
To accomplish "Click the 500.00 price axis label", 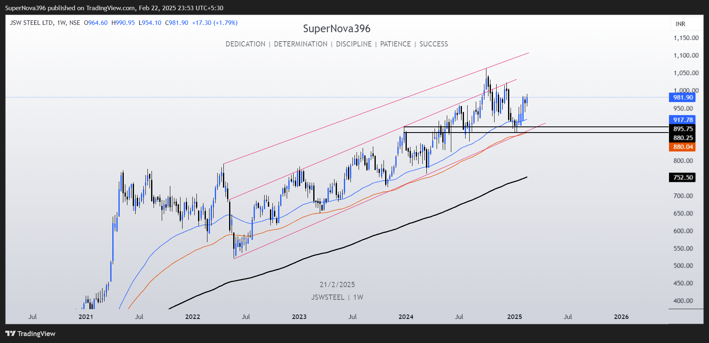I will tap(683, 266).
